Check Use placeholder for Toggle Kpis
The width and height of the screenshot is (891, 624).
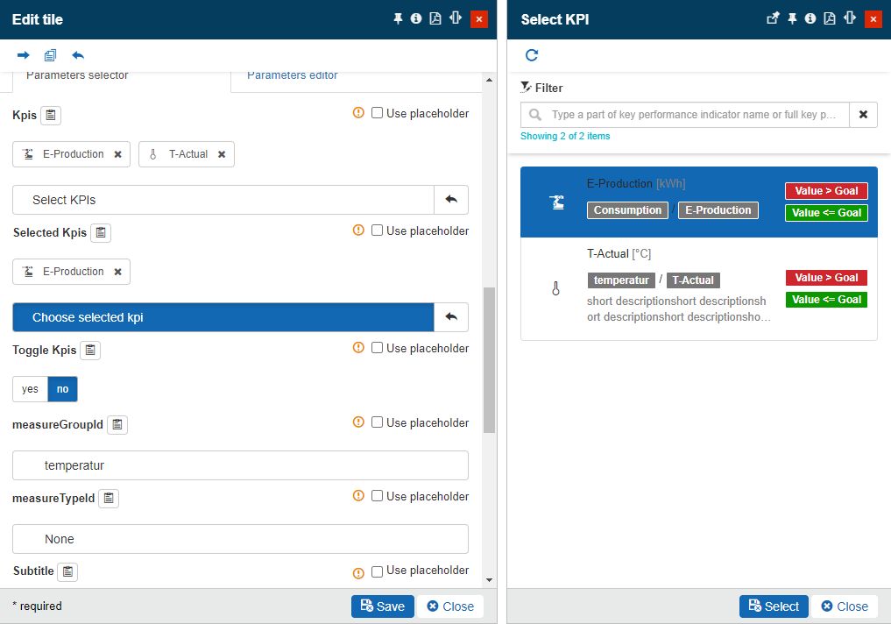tap(377, 348)
